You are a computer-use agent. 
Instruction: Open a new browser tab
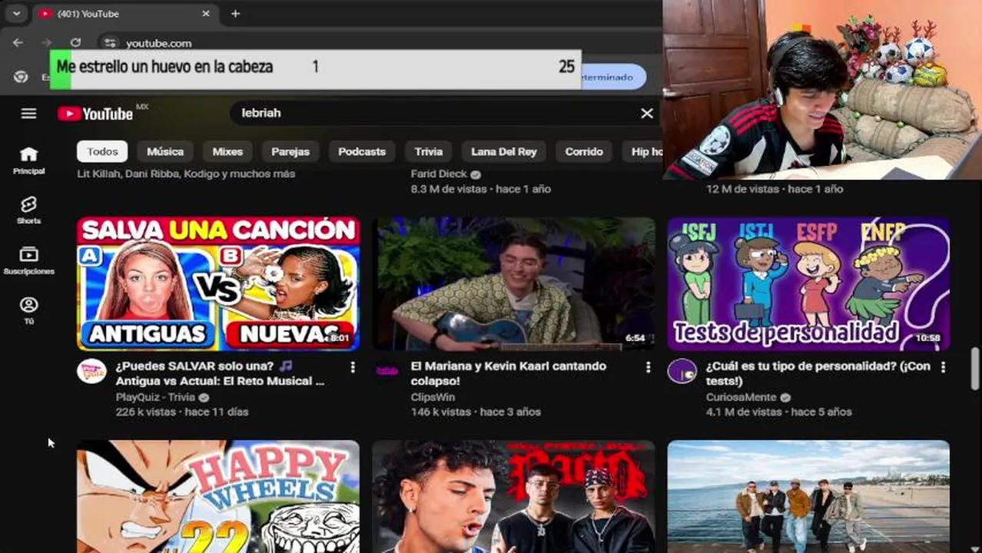pos(235,14)
